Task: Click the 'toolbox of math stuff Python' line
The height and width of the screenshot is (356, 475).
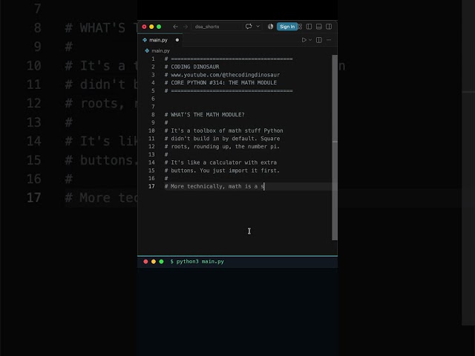Action: [x=224, y=131]
